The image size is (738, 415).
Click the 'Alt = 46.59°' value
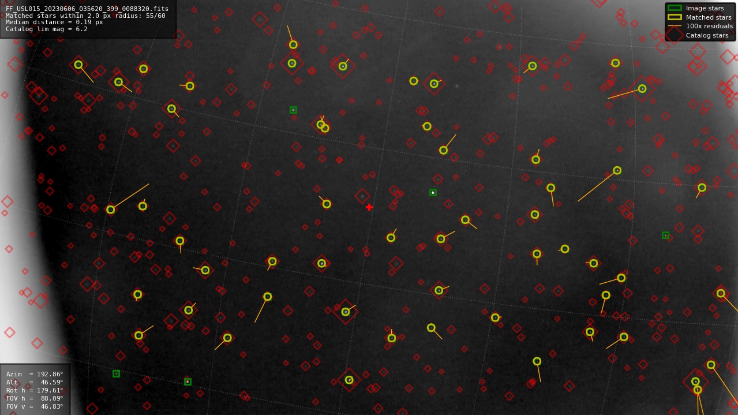(x=35, y=382)
